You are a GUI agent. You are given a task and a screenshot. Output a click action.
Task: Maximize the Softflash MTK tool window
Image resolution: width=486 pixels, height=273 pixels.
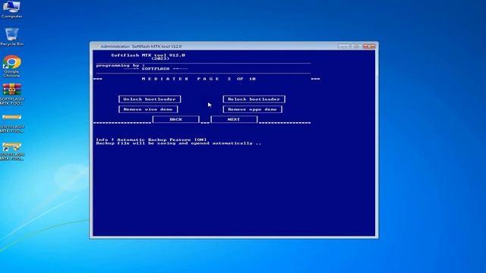point(356,46)
